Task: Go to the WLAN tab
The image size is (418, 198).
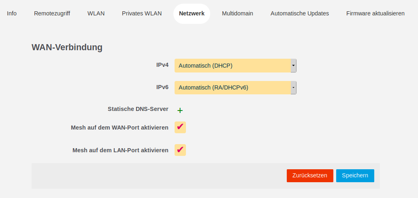Action: coord(96,13)
